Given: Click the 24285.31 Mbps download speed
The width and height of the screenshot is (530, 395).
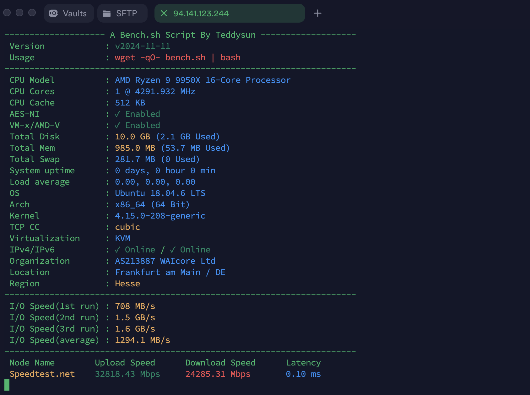Looking at the screenshot, I should (218, 374).
